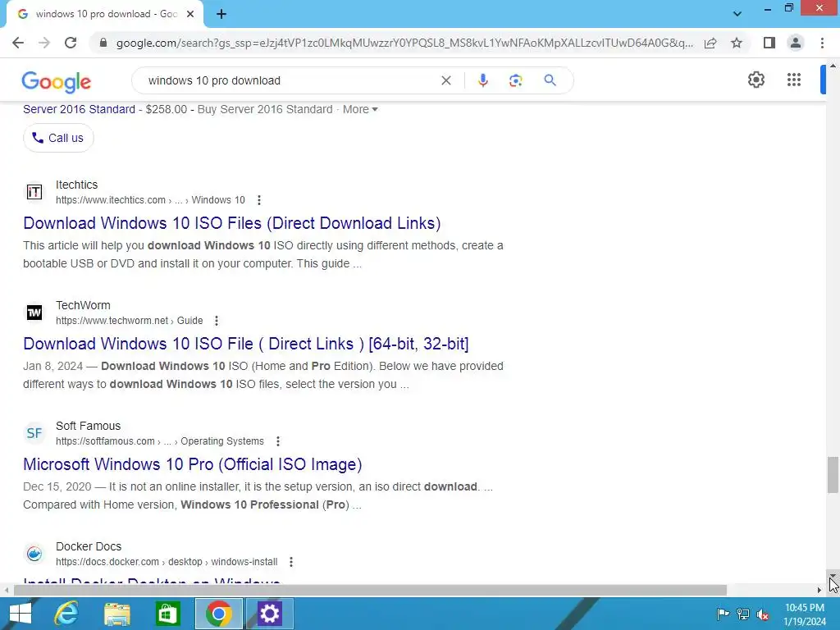840x630 pixels.
Task: Click the docs.docker.com breadcrumb URL
Action: pos(167,562)
